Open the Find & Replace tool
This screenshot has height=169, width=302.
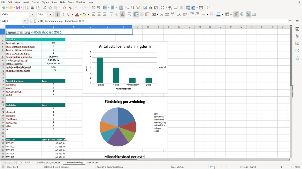[93, 8]
